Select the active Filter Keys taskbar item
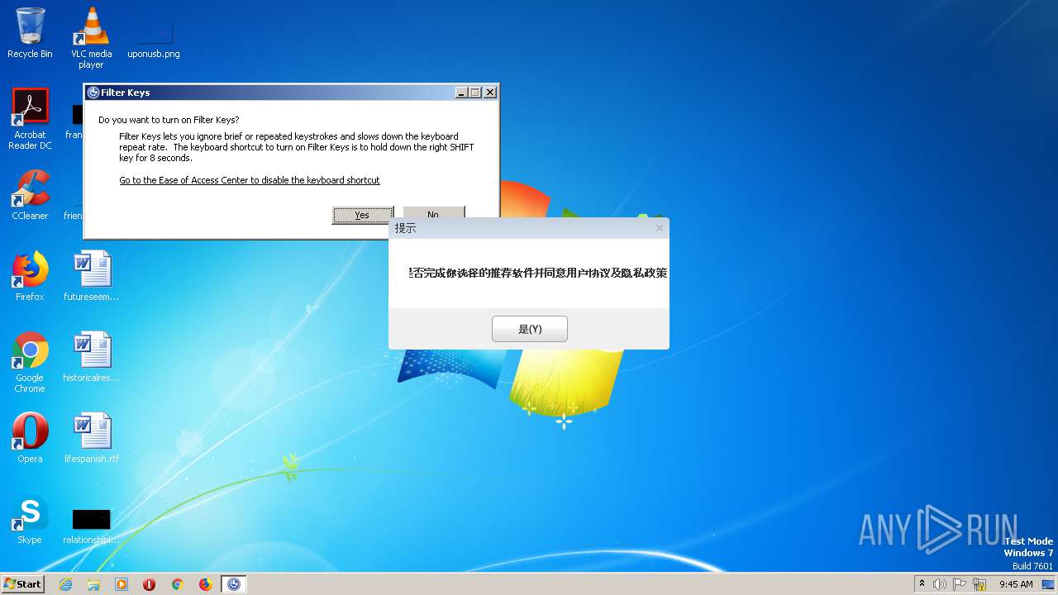This screenshot has height=595, width=1058. click(x=234, y=584)
